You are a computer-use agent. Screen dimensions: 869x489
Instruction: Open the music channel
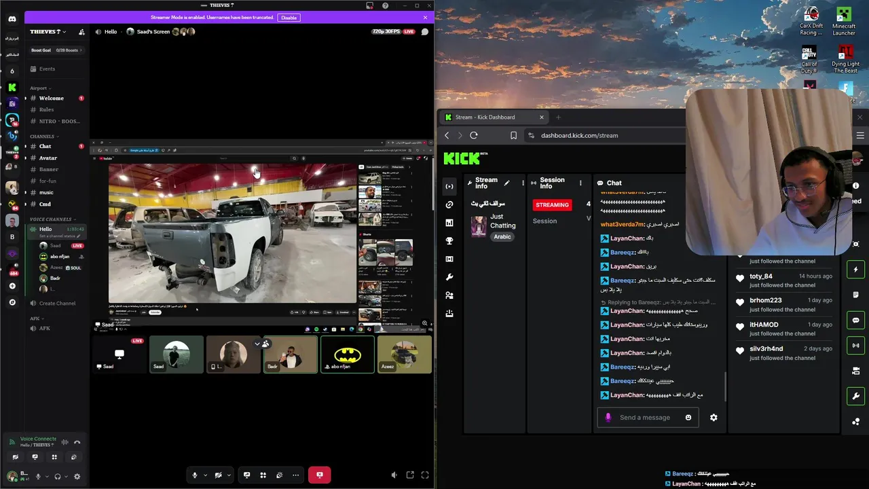point(57,193)
